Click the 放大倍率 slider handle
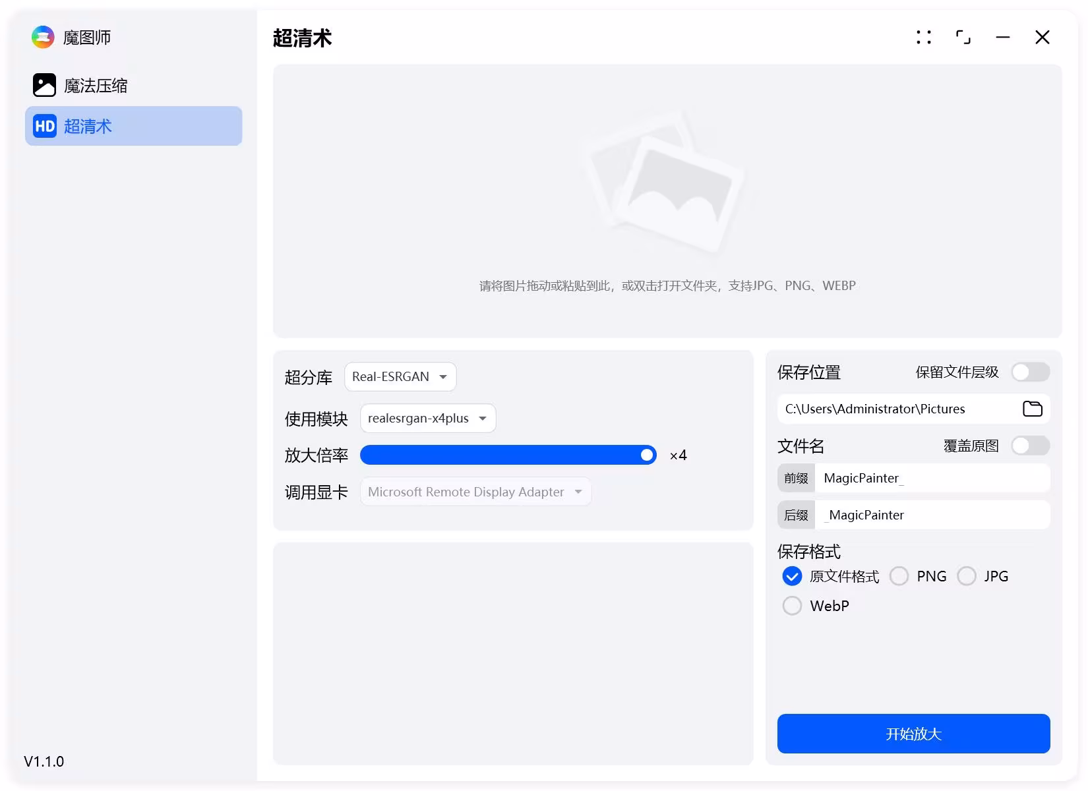1088x791 pixels. tap(647, 455)
